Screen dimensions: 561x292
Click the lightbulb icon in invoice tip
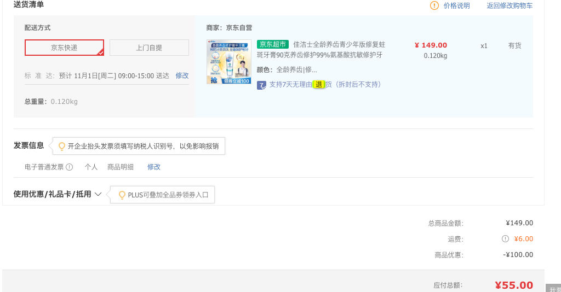(61, 147)
